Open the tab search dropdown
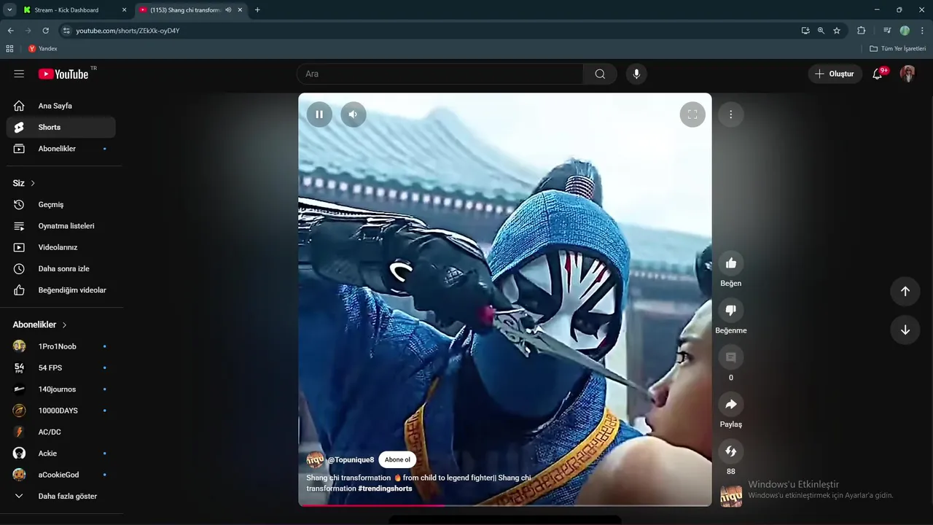Viewport: 933px width, 525px height. coord(9,10)
